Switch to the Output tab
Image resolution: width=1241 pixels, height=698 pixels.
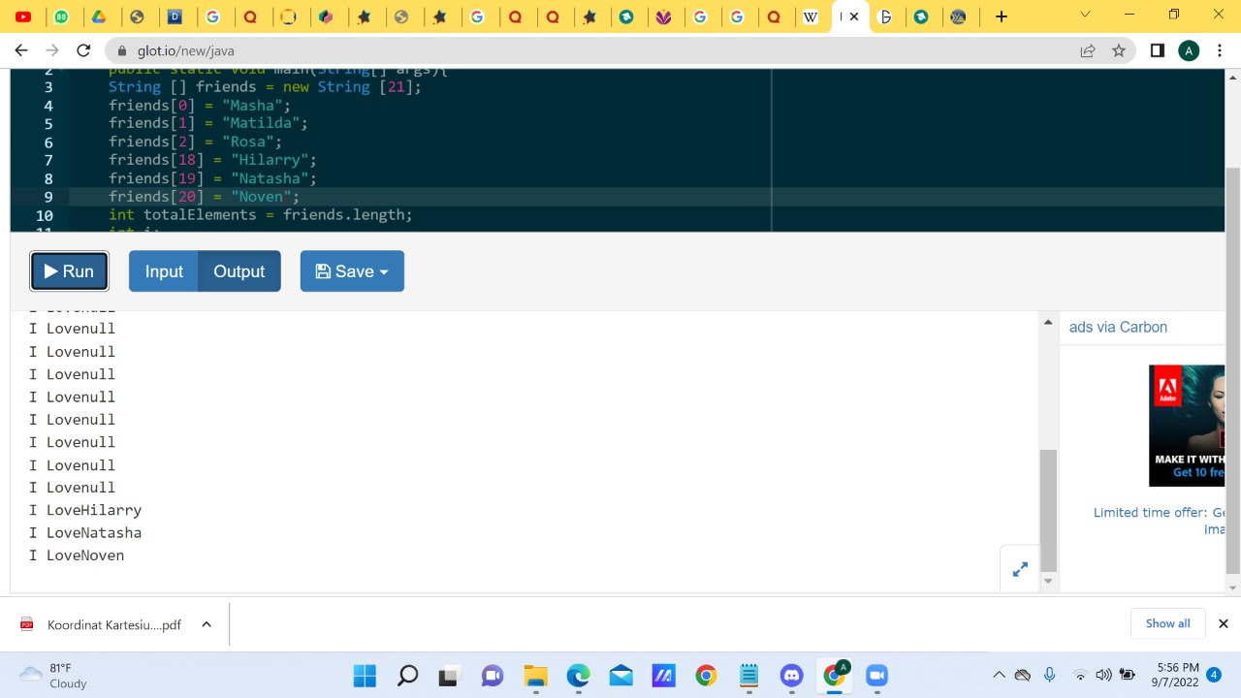pos(239,271)
